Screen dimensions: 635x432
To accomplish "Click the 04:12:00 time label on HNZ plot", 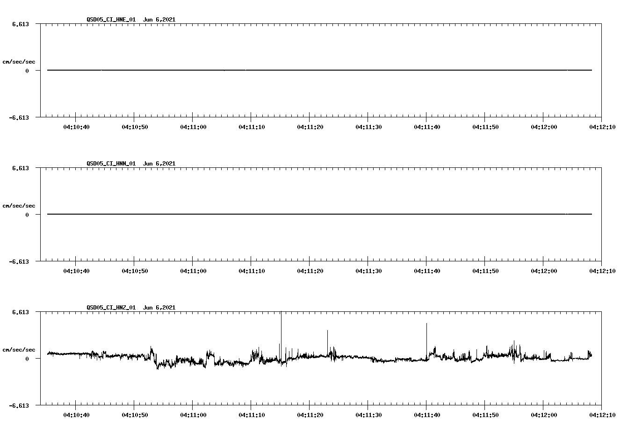I will point(544,415).
